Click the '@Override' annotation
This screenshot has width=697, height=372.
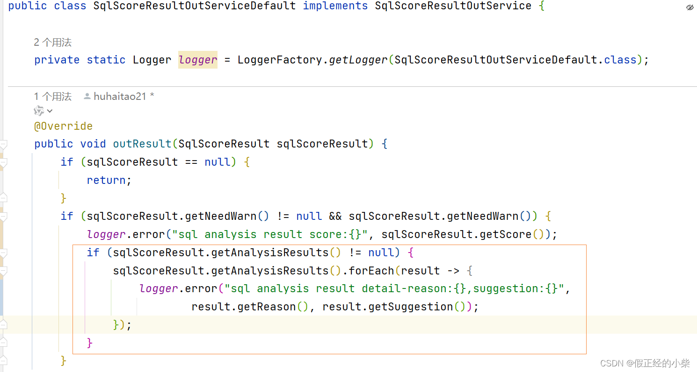(63, 126)
